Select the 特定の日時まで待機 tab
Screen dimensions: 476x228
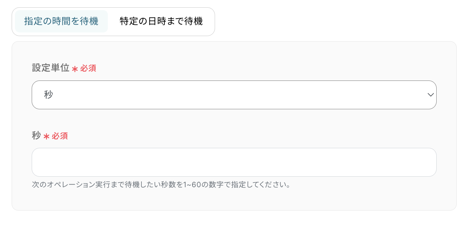tap(161, 21)
